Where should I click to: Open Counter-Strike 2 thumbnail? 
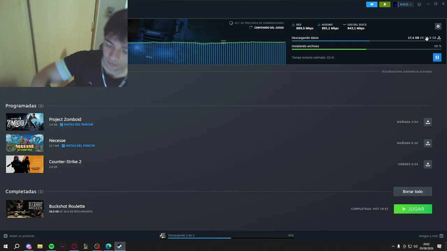pos(25,164)
